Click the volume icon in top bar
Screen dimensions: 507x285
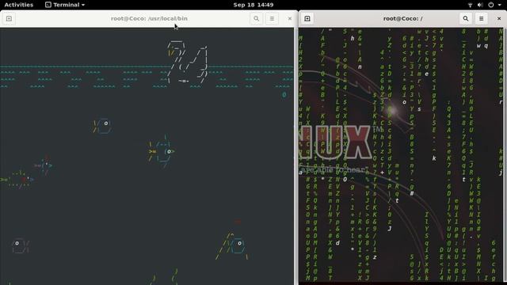coord(480,5)
